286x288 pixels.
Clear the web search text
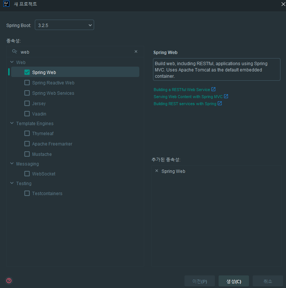136,51
